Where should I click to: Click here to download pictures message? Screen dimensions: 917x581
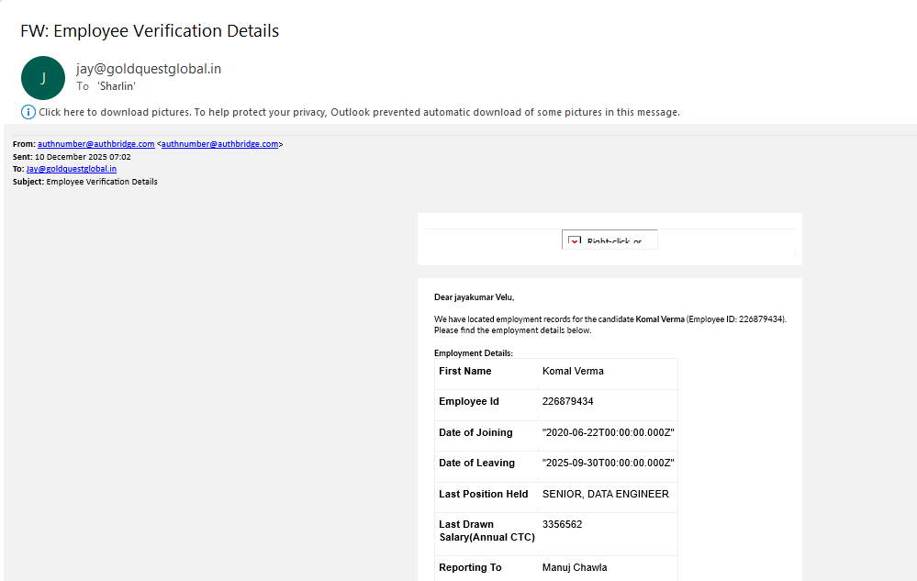(359, 112)
